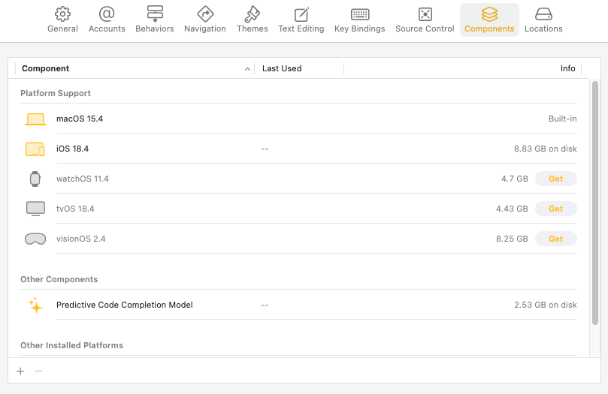
Task: Open the Locations drive icon
Action: (543, 14)
